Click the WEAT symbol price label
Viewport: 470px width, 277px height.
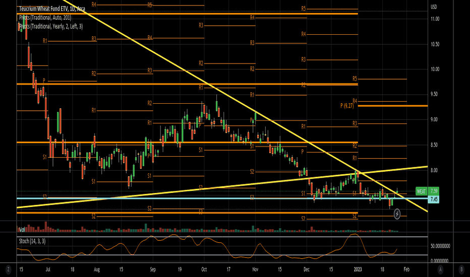(421, 191)
